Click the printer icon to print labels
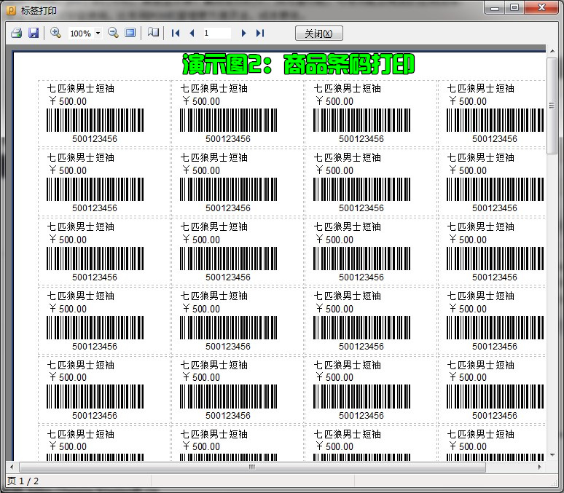The height and width of the screenshot is (493, 564). [17, 33]
